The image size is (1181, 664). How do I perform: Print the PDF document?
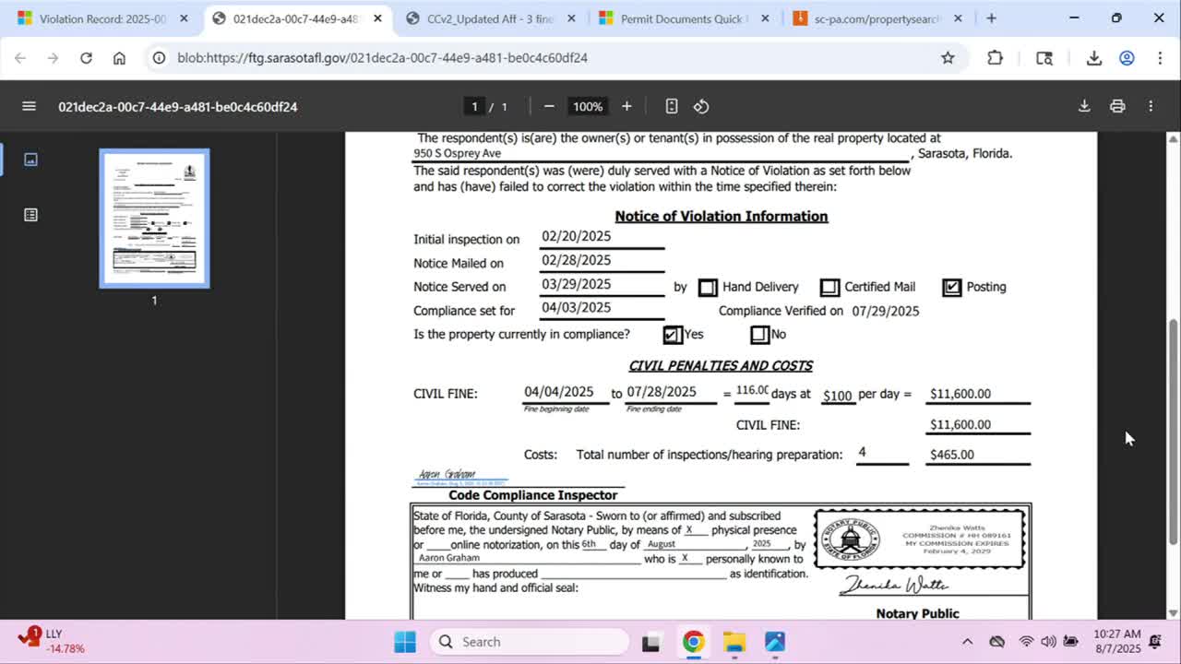1117,106
